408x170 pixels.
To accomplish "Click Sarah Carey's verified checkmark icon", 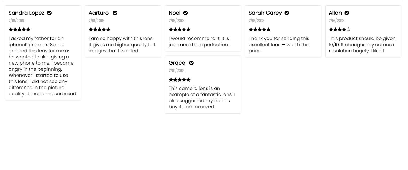I will [x=287, y=13].
